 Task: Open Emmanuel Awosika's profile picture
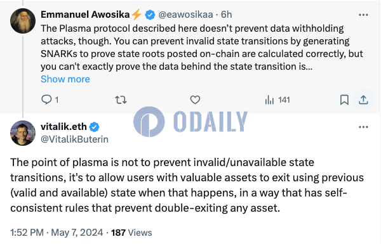[23, 21]
